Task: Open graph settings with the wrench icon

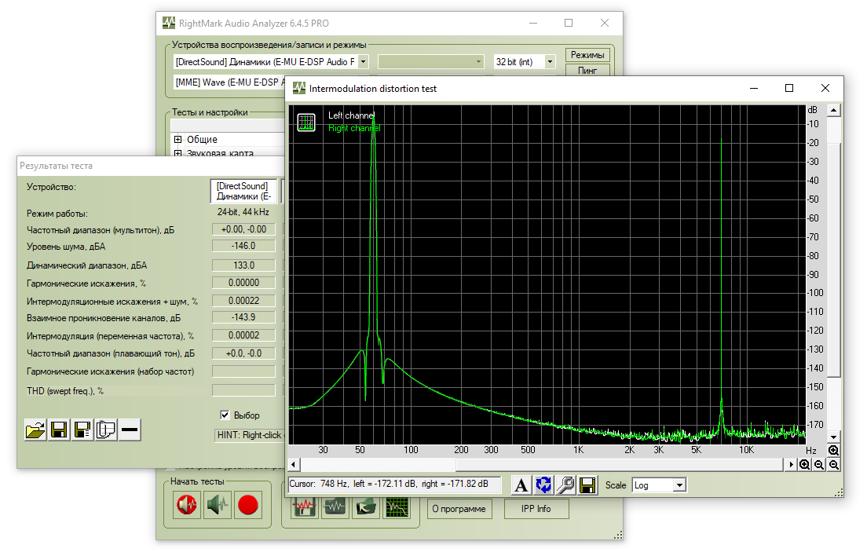Action: [x=565, y=485]
